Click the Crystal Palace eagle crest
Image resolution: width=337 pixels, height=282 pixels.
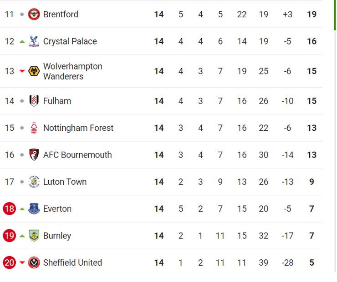[34, 41]
